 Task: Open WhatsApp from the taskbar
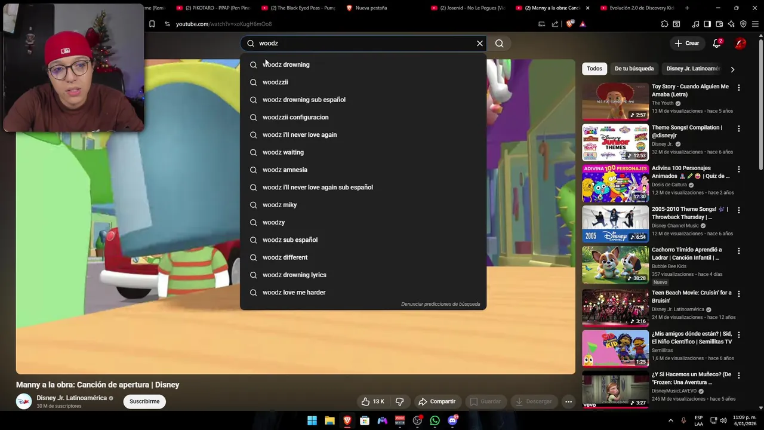click(435, 420)
